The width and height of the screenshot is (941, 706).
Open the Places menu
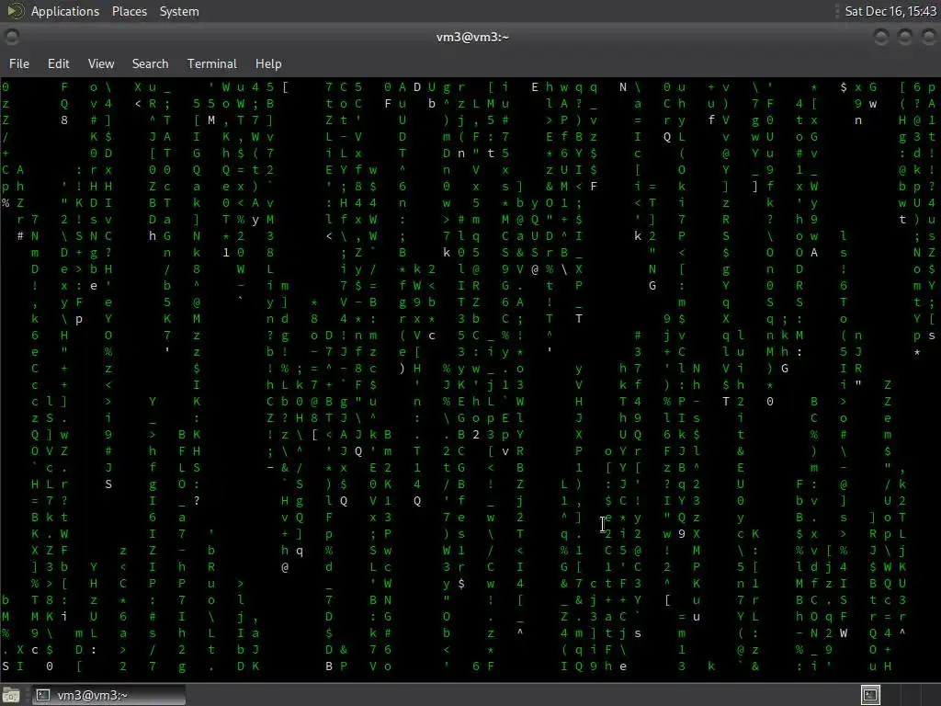coord(129,11)
